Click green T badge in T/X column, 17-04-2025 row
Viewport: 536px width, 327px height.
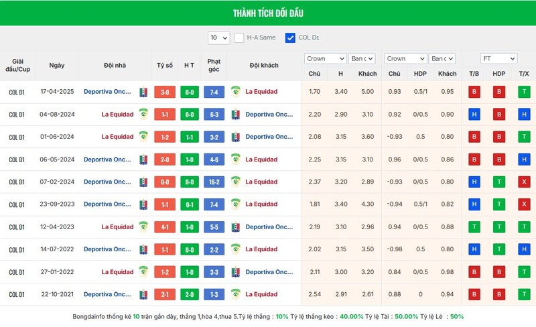click(x=523, y=92)
